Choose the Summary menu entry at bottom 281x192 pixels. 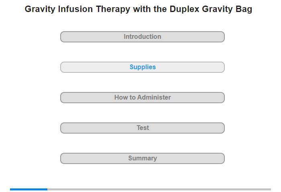tap(142, 158)
